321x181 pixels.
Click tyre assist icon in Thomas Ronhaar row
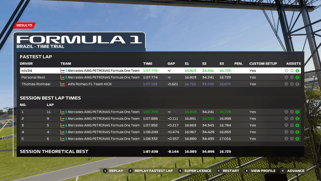[286, 84]
